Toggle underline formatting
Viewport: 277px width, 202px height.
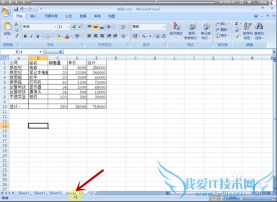point(38,36)
